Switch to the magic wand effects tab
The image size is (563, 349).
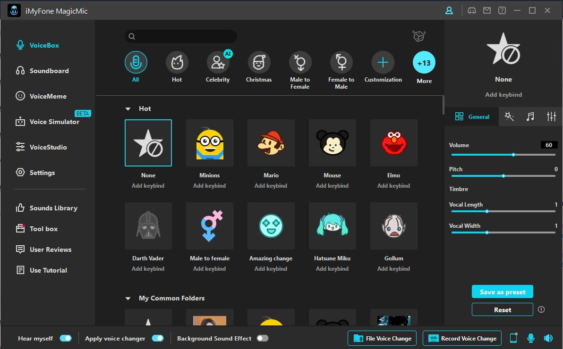coord(509,116)
